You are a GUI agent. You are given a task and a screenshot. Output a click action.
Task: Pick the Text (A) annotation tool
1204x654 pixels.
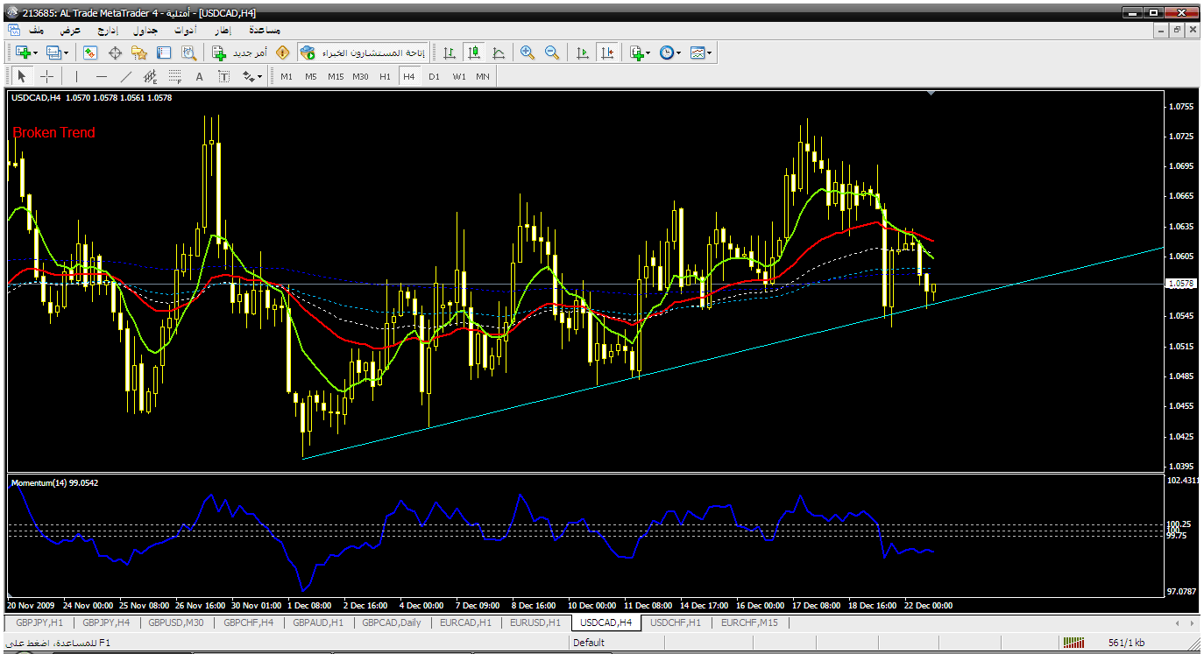coord(199,76)
